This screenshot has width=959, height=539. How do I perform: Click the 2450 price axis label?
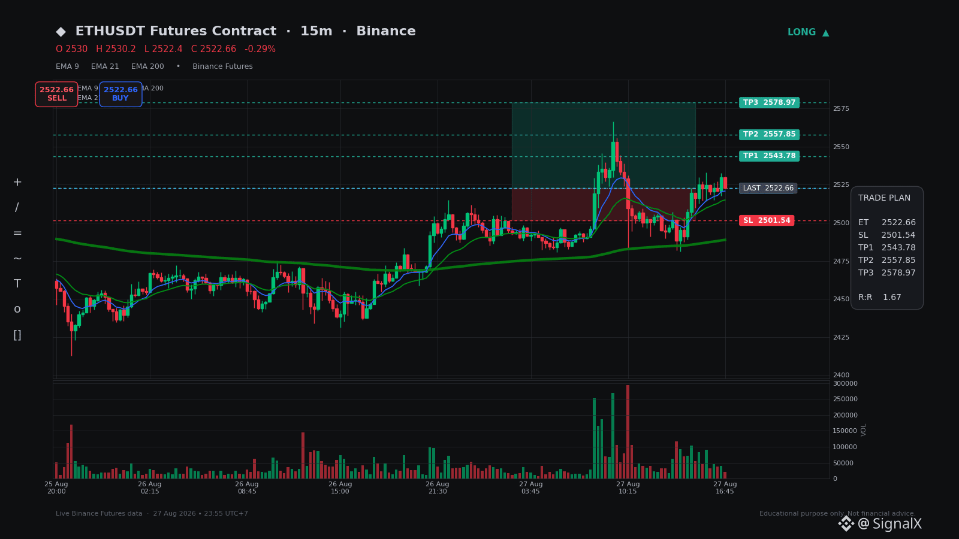(841, 299)
